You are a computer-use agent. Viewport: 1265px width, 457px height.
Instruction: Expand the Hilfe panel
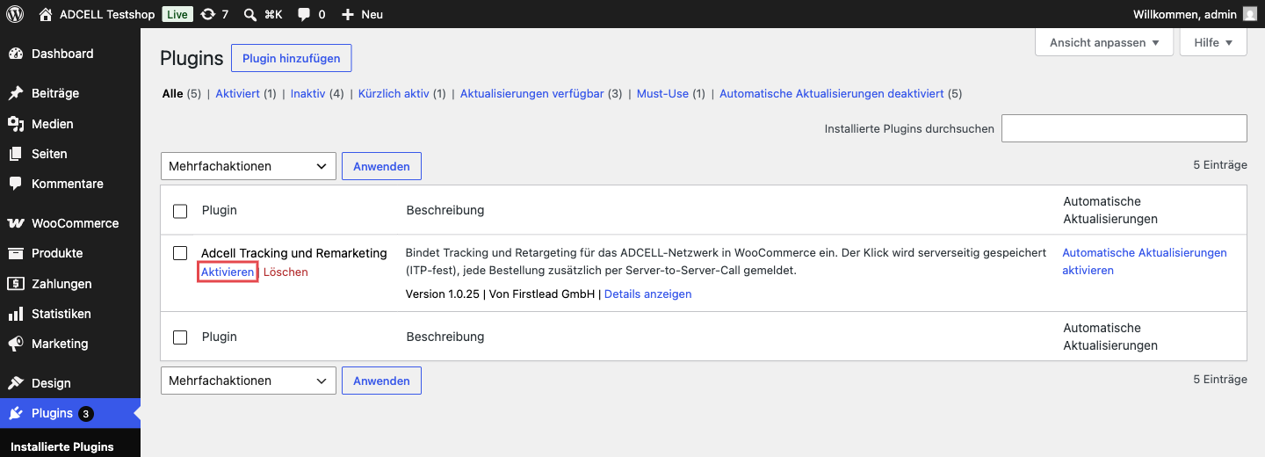click(x=1213, y=42)
